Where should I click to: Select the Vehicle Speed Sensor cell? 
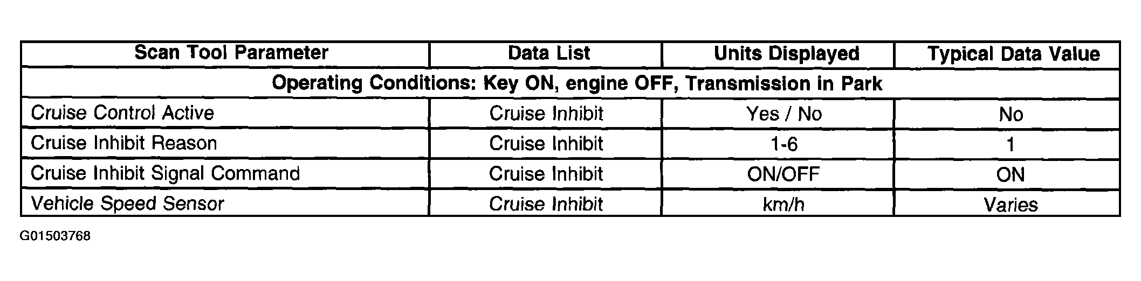127,203
